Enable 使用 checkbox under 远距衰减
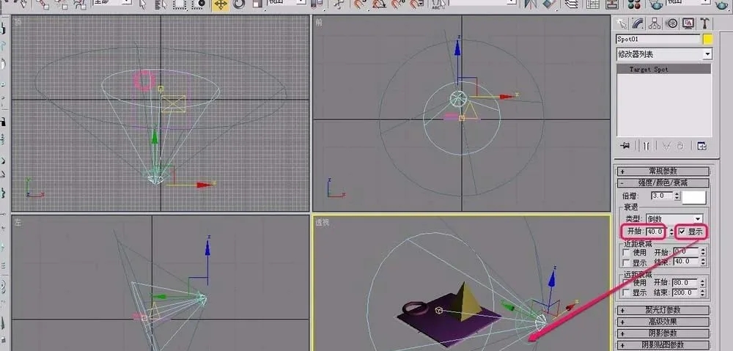Viewport: 733px width, 351px height. tap(627, 283)
